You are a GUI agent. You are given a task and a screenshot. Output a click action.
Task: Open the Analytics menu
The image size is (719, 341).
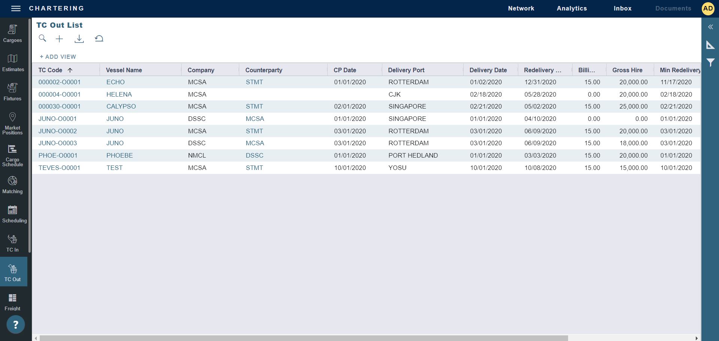point(571,8)
